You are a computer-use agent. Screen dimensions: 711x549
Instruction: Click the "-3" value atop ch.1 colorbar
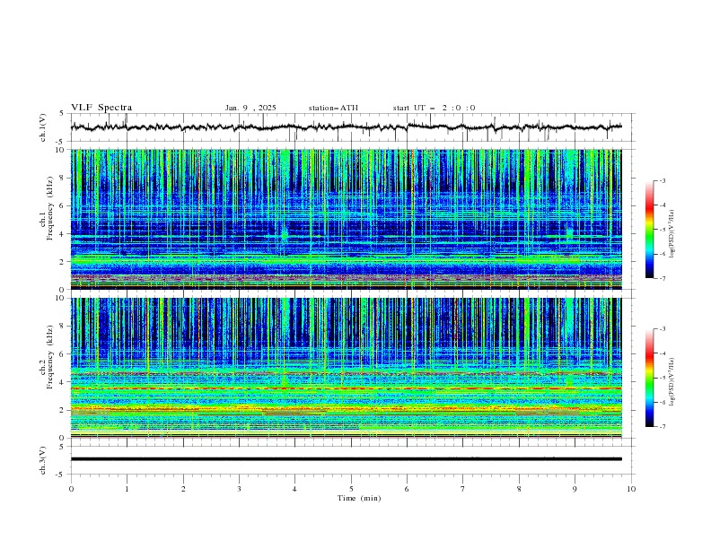click(663, 180)
